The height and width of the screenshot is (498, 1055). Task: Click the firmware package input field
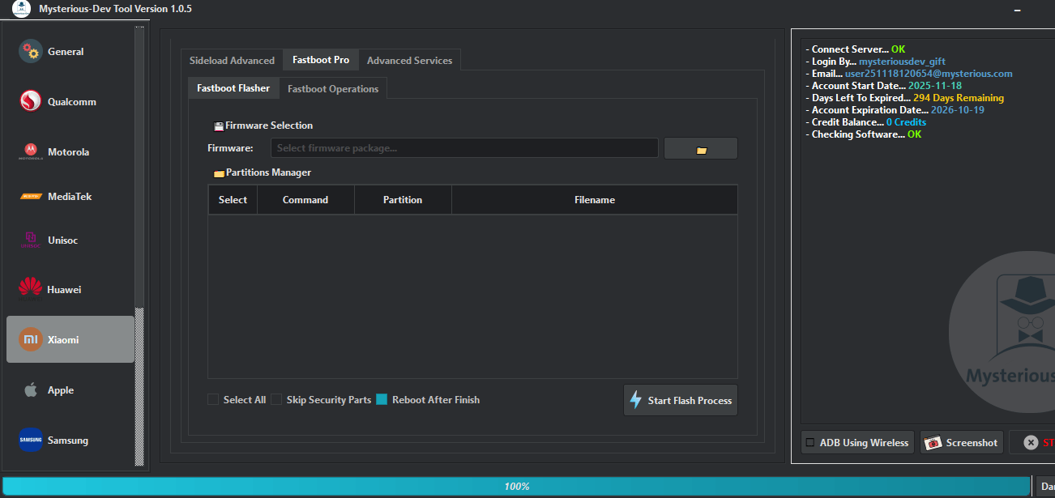pyautogui.click(x=464, y=147)
